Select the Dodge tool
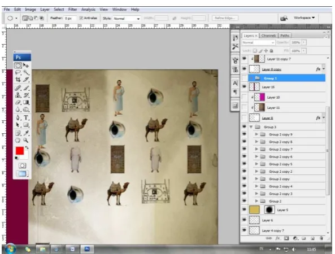The image size is (335, 254). (x=26, y=110)
